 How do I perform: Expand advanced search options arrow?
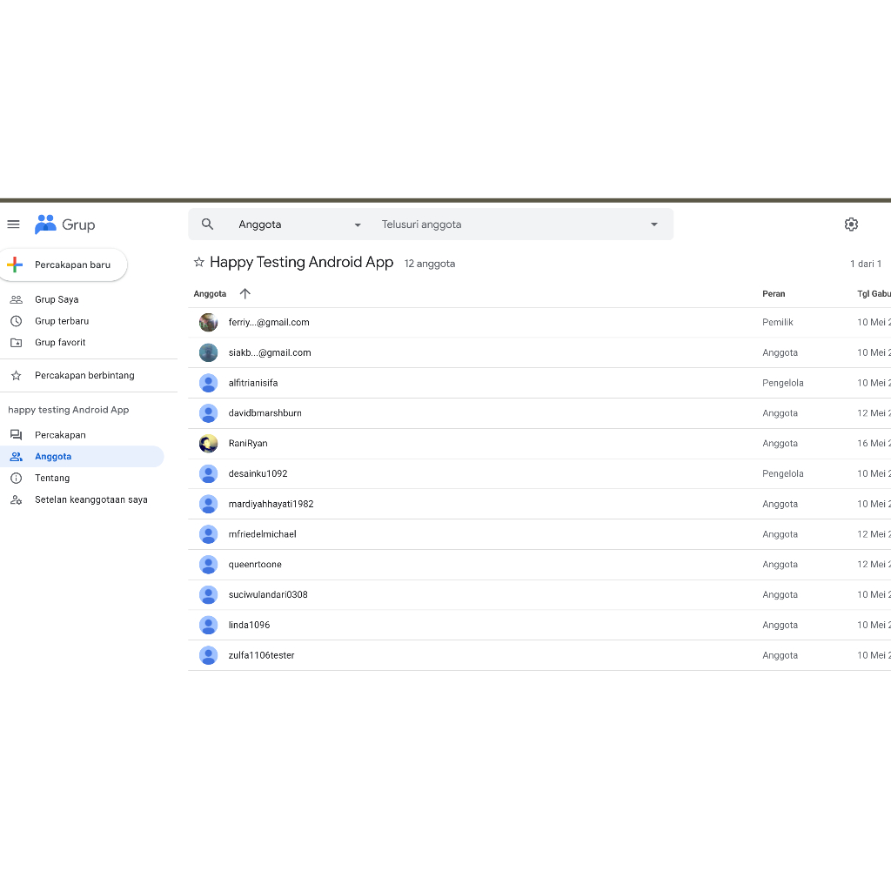click(x=654, y=224)
